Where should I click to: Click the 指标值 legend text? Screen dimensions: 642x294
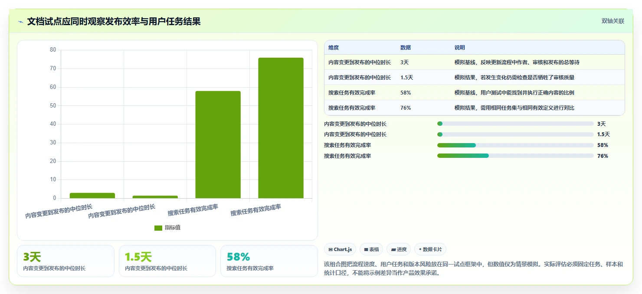[x=173, y=228]
